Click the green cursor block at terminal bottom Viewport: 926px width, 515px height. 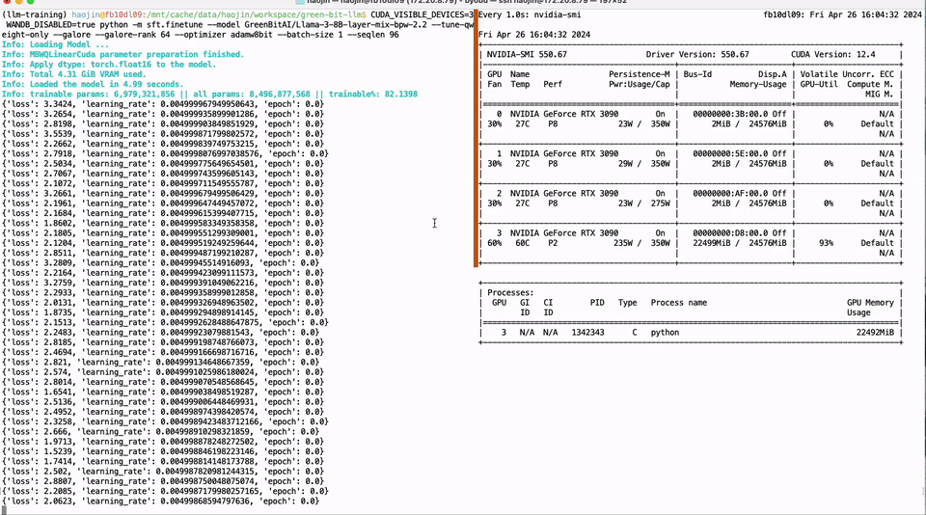(x=4, y=510)
